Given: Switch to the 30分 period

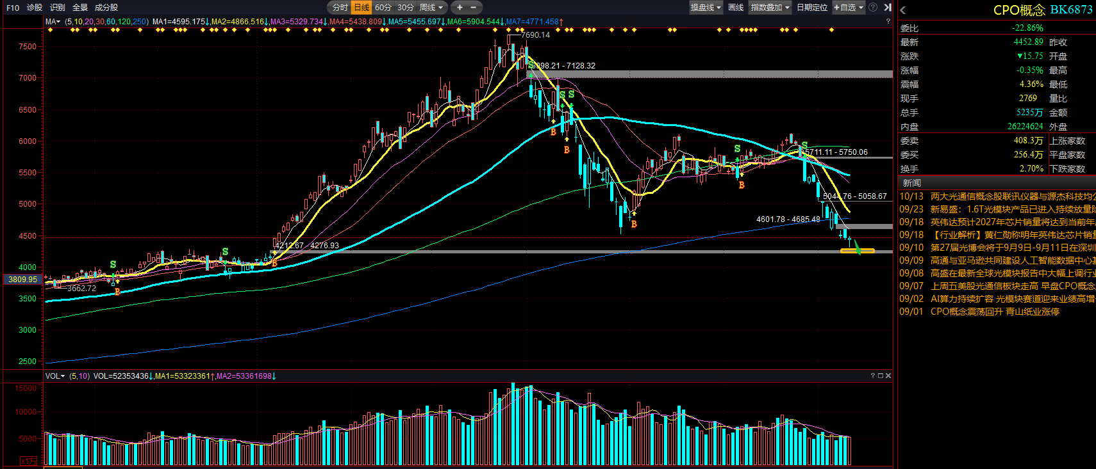Looking at the screenshot, I should [405, 8].
